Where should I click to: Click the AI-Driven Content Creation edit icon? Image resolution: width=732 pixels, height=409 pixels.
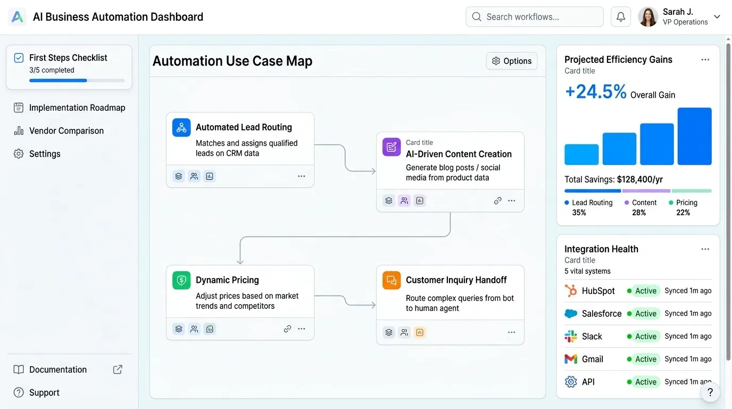(x=392, y=147)
